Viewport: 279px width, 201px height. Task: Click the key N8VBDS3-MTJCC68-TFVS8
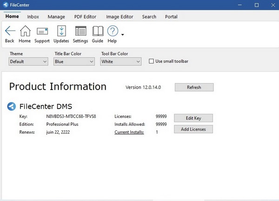(x=71, y=117)
